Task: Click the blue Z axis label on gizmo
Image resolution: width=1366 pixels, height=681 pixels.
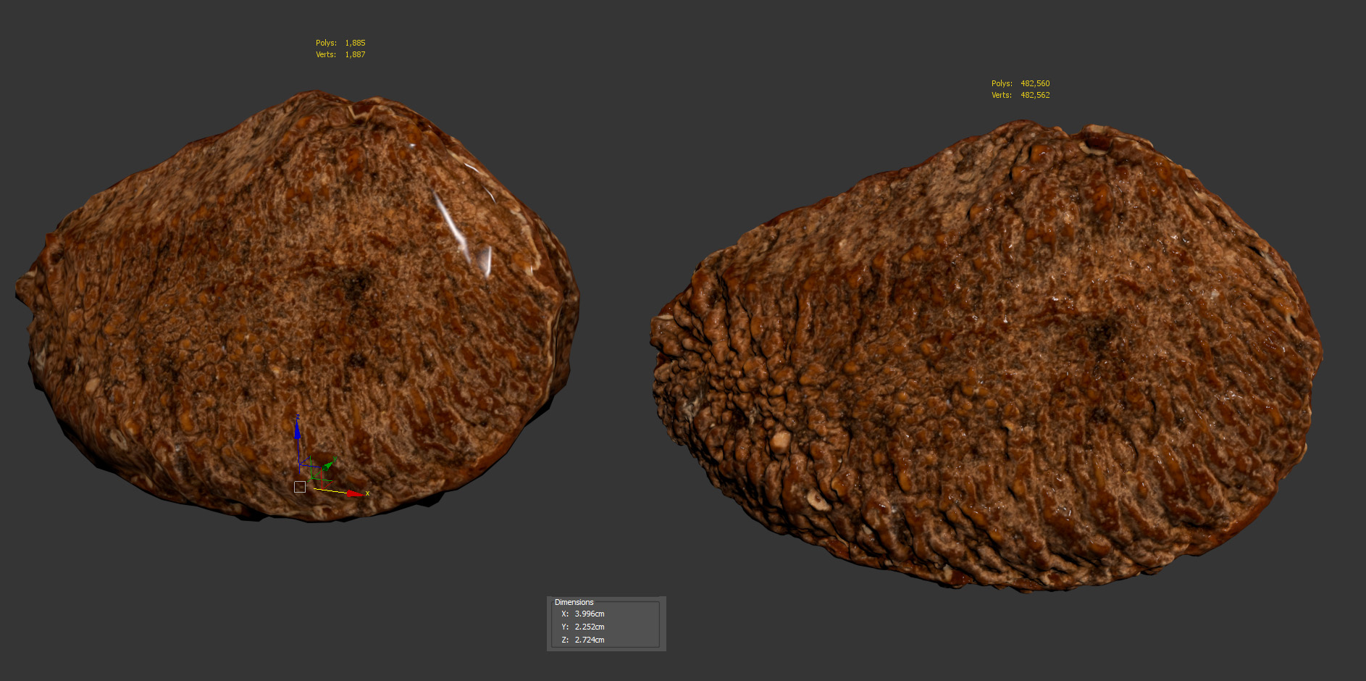Action: tap(298, 416)
